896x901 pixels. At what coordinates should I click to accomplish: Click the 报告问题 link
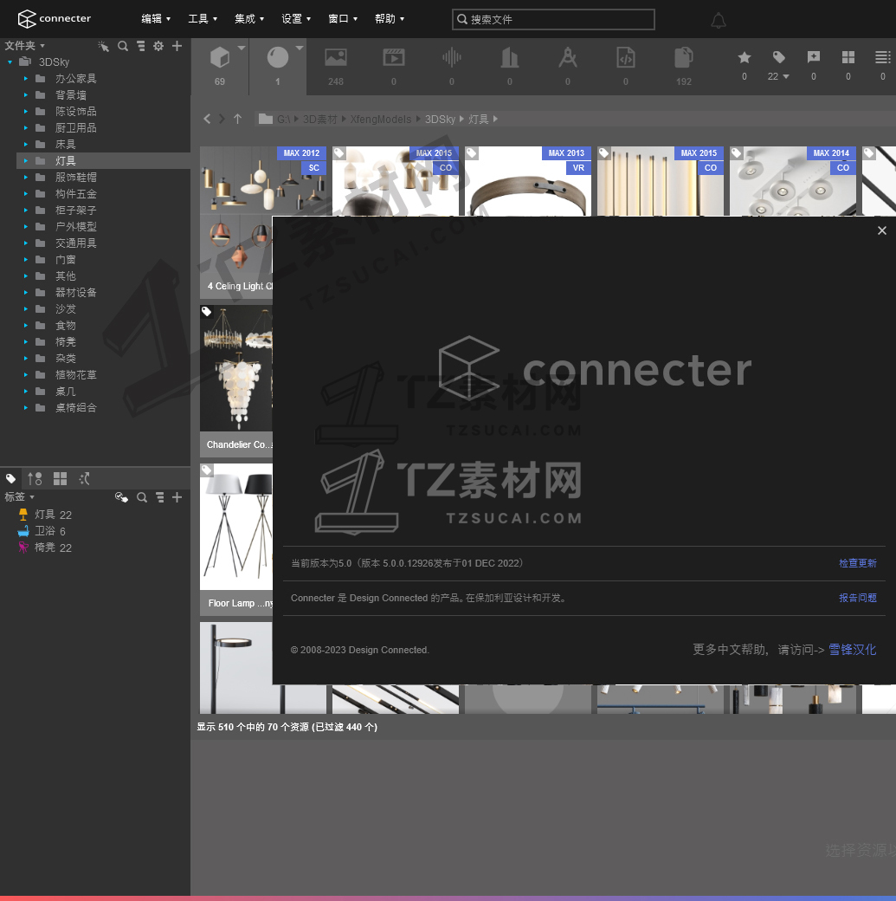[x=857, y=598]
